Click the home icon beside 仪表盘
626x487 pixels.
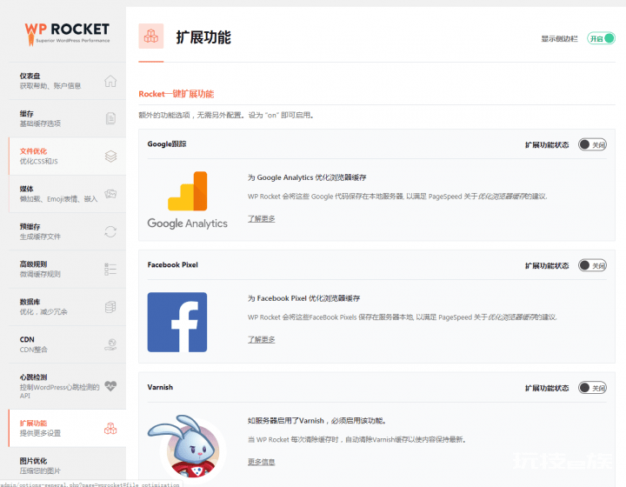coord(110,81)
